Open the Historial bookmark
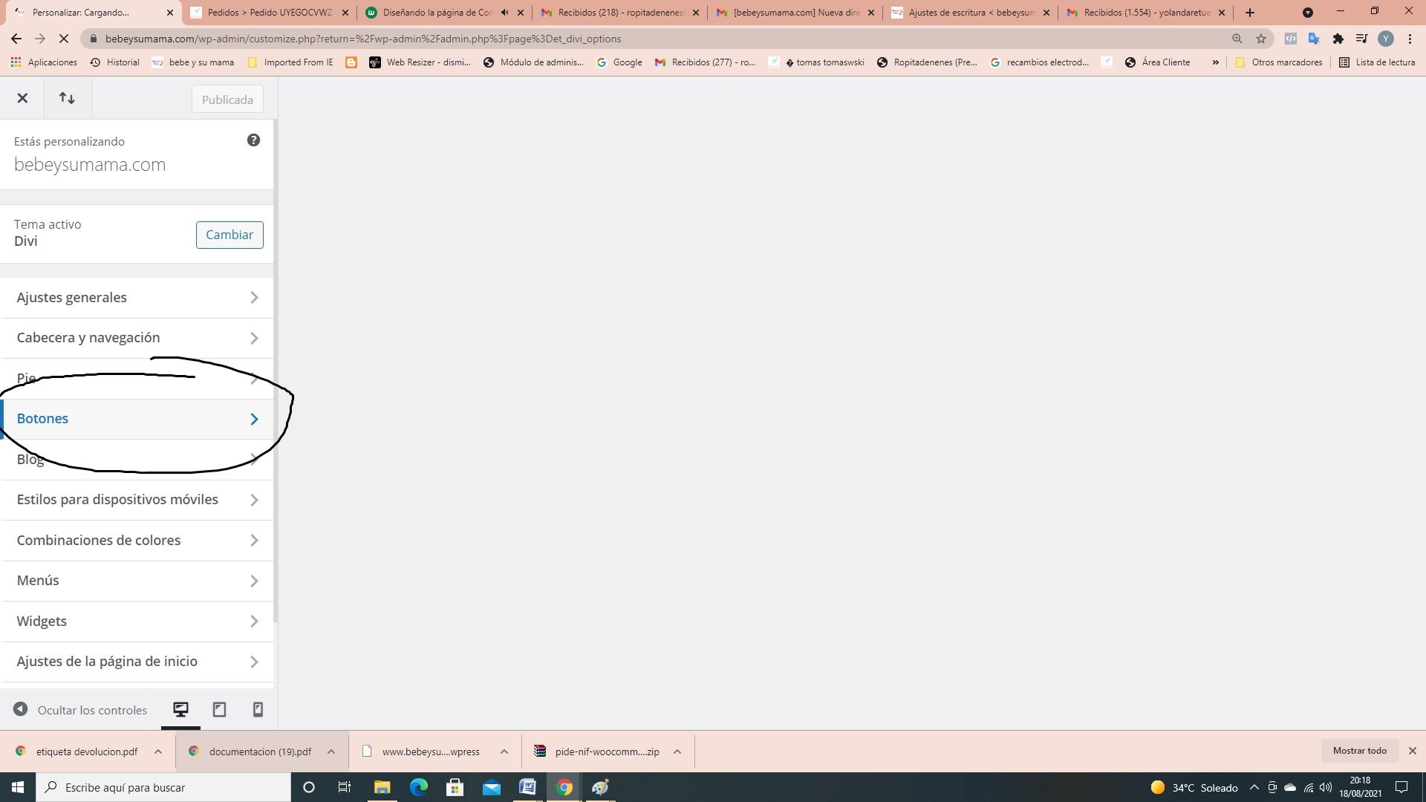Image resolution: width=1426 pixels, height=802 pixels. [115, 62]
